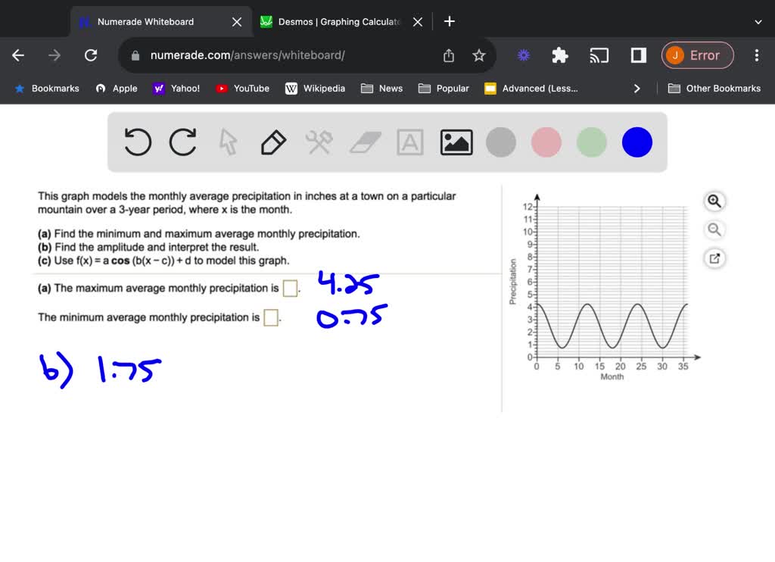The height and width of the screenshot is (562, 775).
Task: Zoom in on the precipitation graph
Action: click(714, 201)
